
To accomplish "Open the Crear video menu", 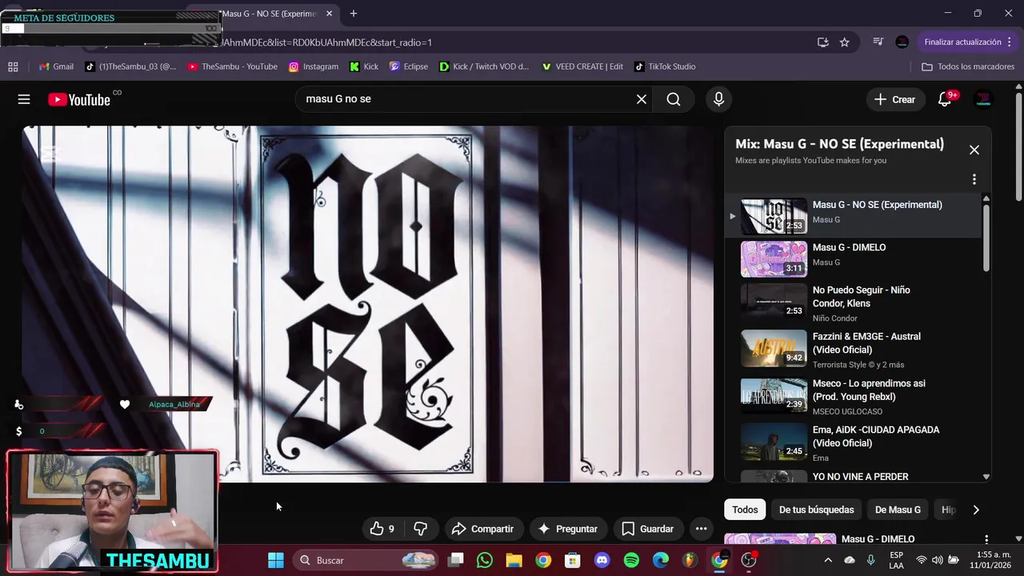I will (x=894, y=99).
